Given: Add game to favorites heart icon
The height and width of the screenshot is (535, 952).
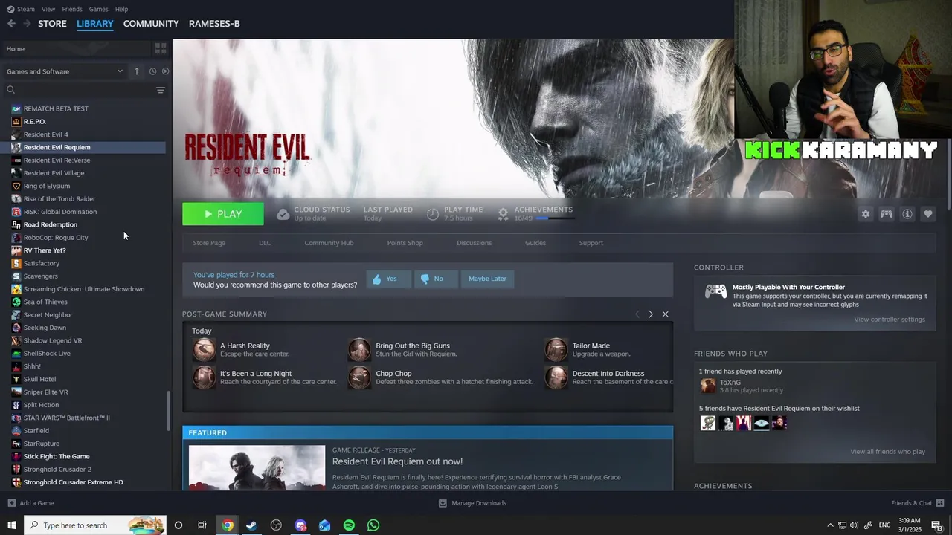Looking at the screenshot, I should point(928,214).
